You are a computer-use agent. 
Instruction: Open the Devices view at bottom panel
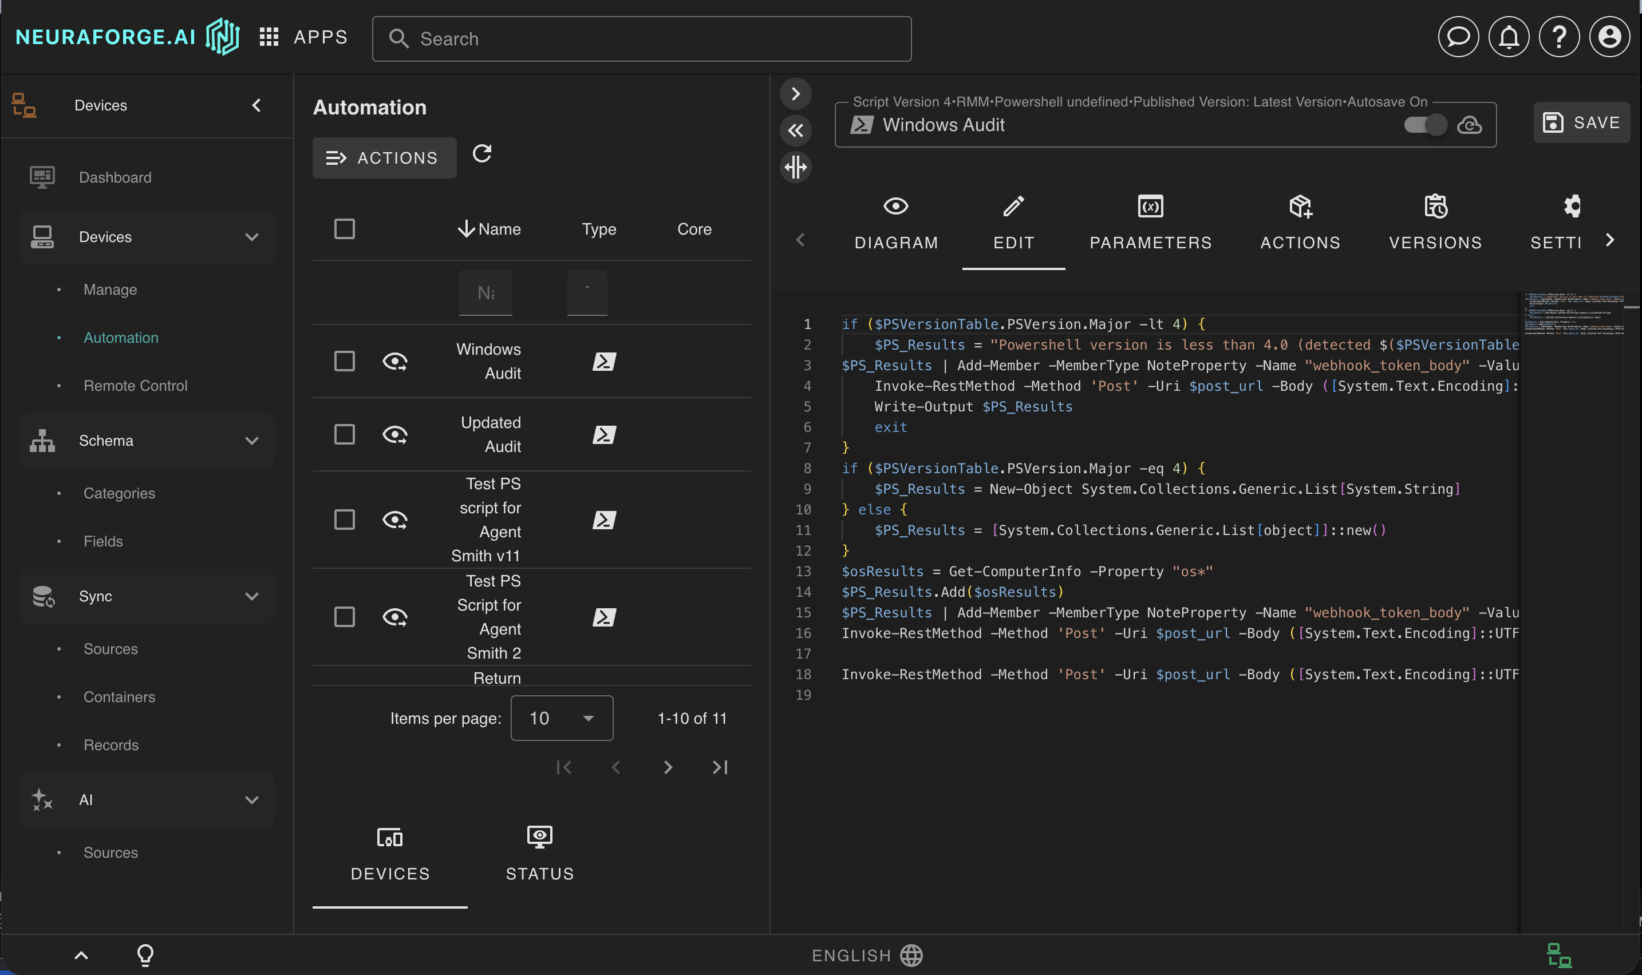(389, 853)
